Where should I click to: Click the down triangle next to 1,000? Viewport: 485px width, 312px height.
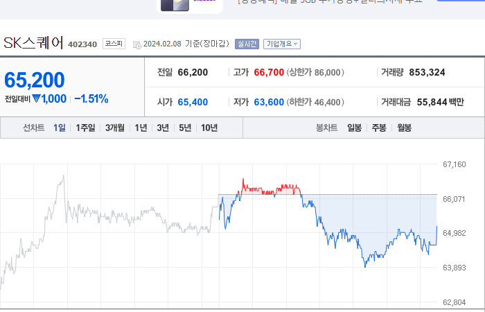36,98
